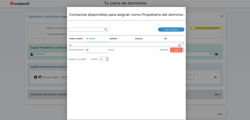Collapse the S group with minus icon
Viewport: 250px width, 120px height.
tap(179, 45)
